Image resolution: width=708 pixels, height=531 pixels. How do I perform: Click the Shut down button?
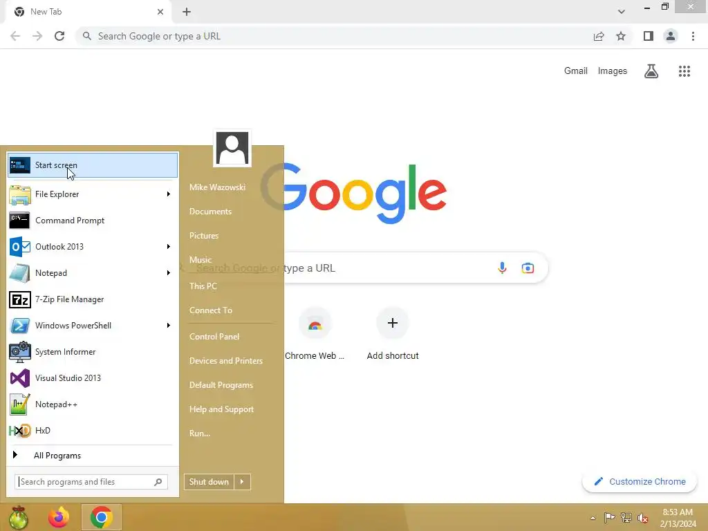(209, 482)
